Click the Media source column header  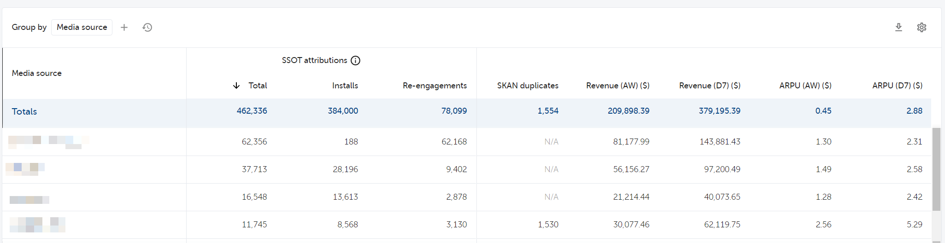pyautogui.click(x=37, y=73)
